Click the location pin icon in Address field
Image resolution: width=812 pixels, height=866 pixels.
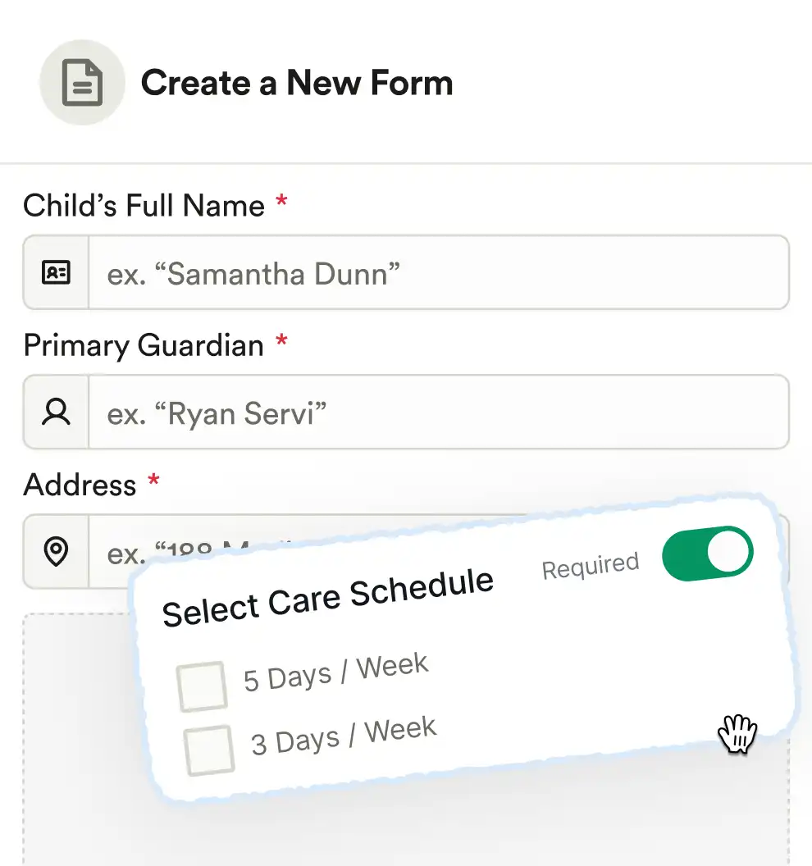point(56,551)
